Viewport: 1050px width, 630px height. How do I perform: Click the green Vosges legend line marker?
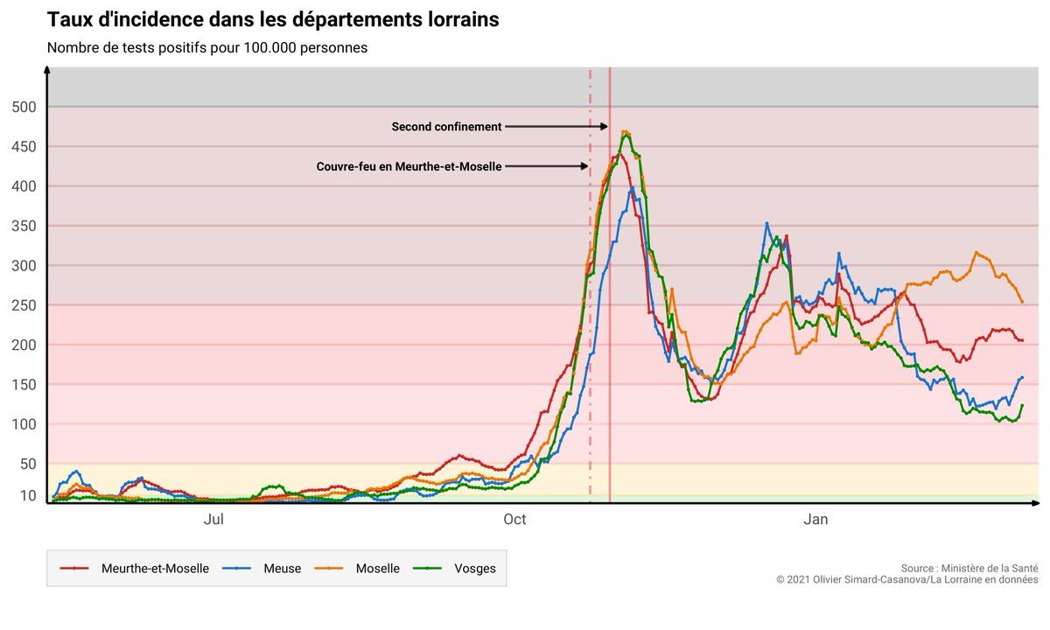point(427,569)
